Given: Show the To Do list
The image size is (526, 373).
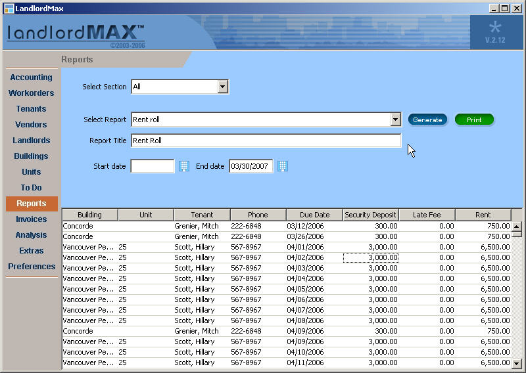Looking at the screenshot, I should coord(31,188).
